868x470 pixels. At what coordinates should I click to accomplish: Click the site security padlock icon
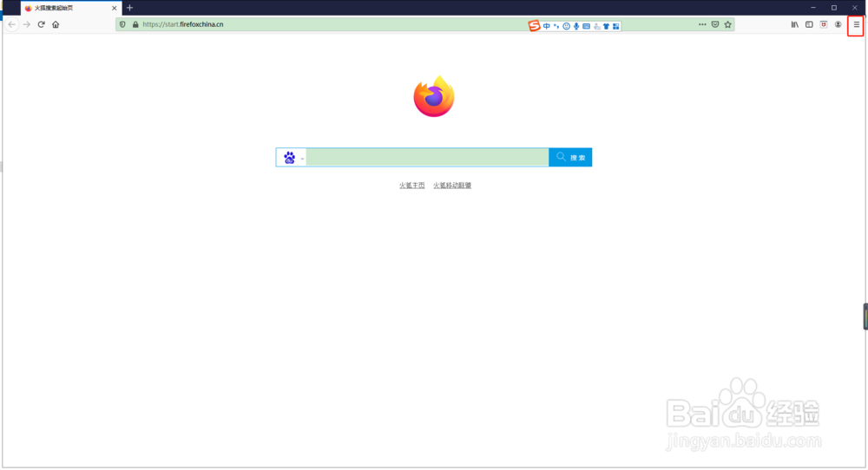pyautogui.click(x=135, y=24)
